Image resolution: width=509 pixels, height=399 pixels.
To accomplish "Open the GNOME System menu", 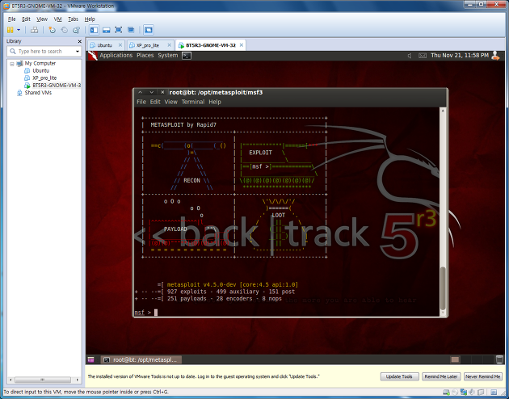I will click(167, 56).
